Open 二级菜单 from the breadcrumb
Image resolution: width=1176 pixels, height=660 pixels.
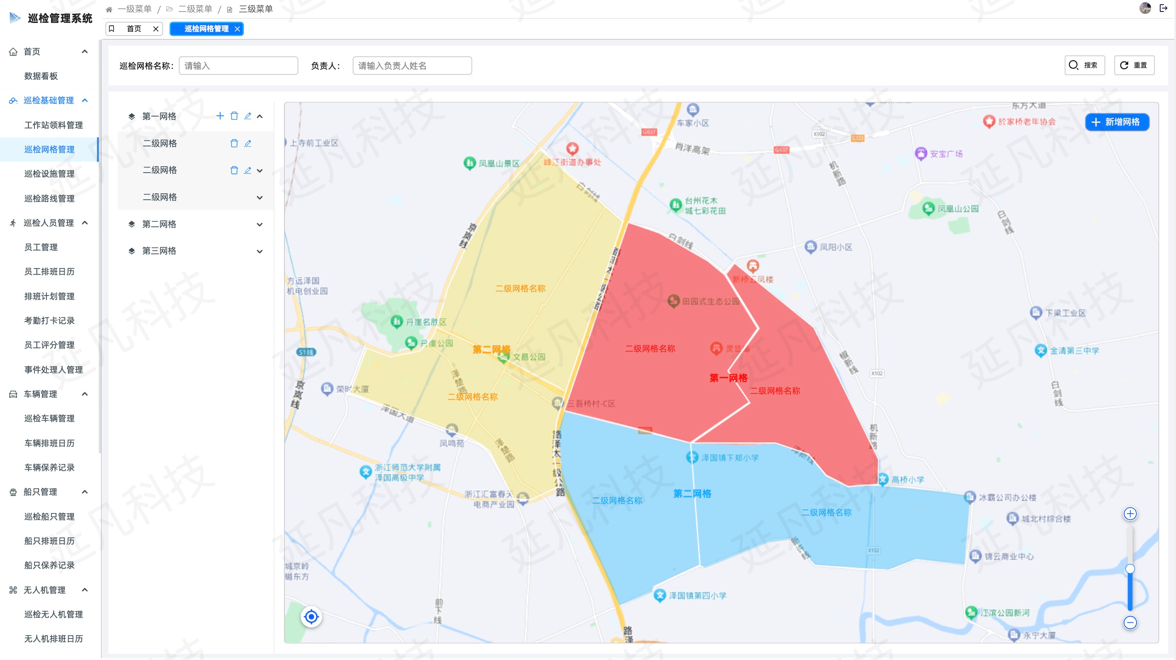click(195, 8)
